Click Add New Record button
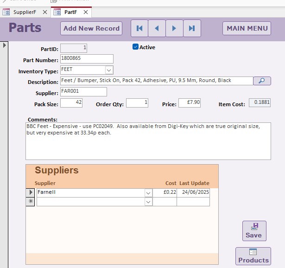Image resolution: width=285 pixels, height=268 pixels. click(91, 28)
